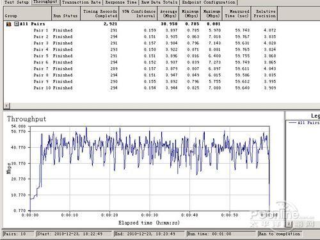
Task: Click the 95% Confidence Interval header
Action: click(x=138, y=13)
